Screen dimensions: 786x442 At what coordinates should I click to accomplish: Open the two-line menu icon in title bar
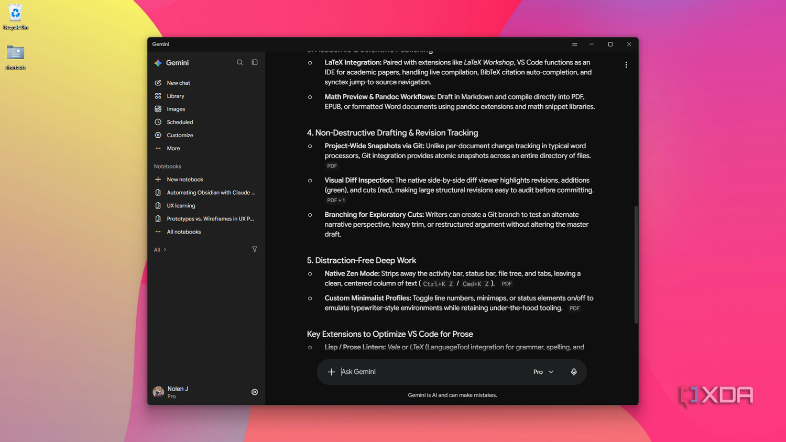(575, 45)
